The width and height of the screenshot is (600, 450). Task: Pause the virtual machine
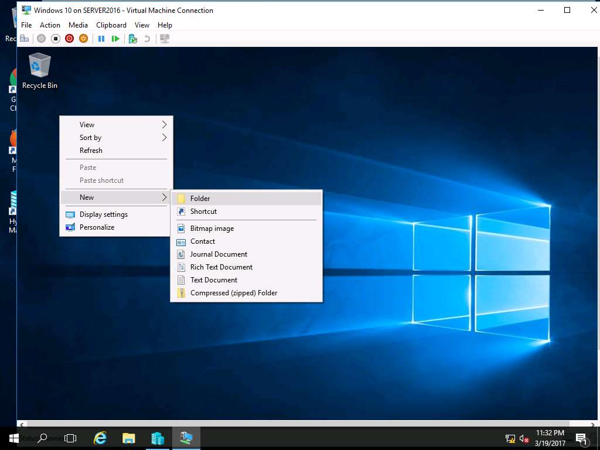pyautogui.click(x=101, y=39)
